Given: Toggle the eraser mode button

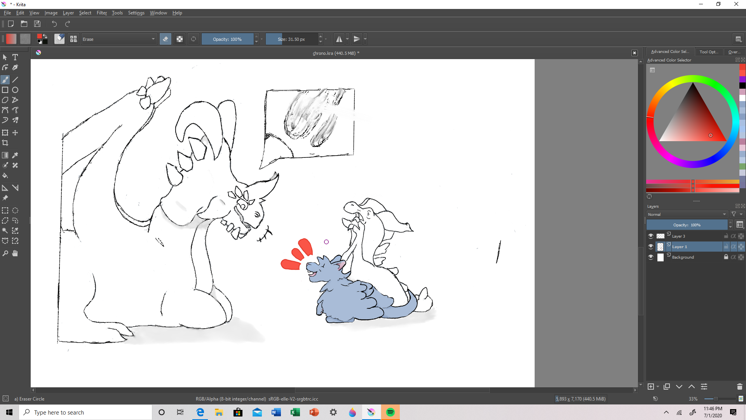Looking at the screenshot, I should pyautogui.click(x=166, y=39).
